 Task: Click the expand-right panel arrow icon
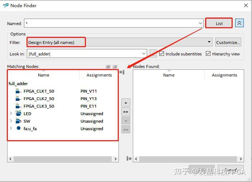pos(122,72)
